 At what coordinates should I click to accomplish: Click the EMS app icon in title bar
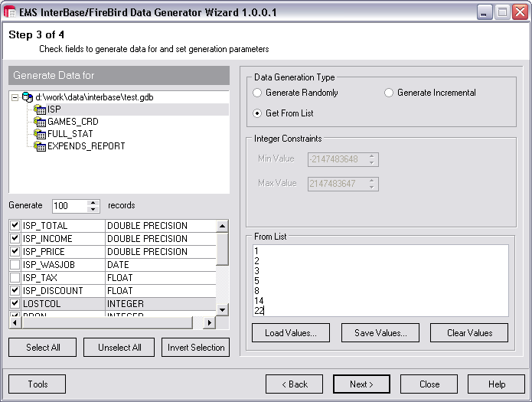point(10,12)
